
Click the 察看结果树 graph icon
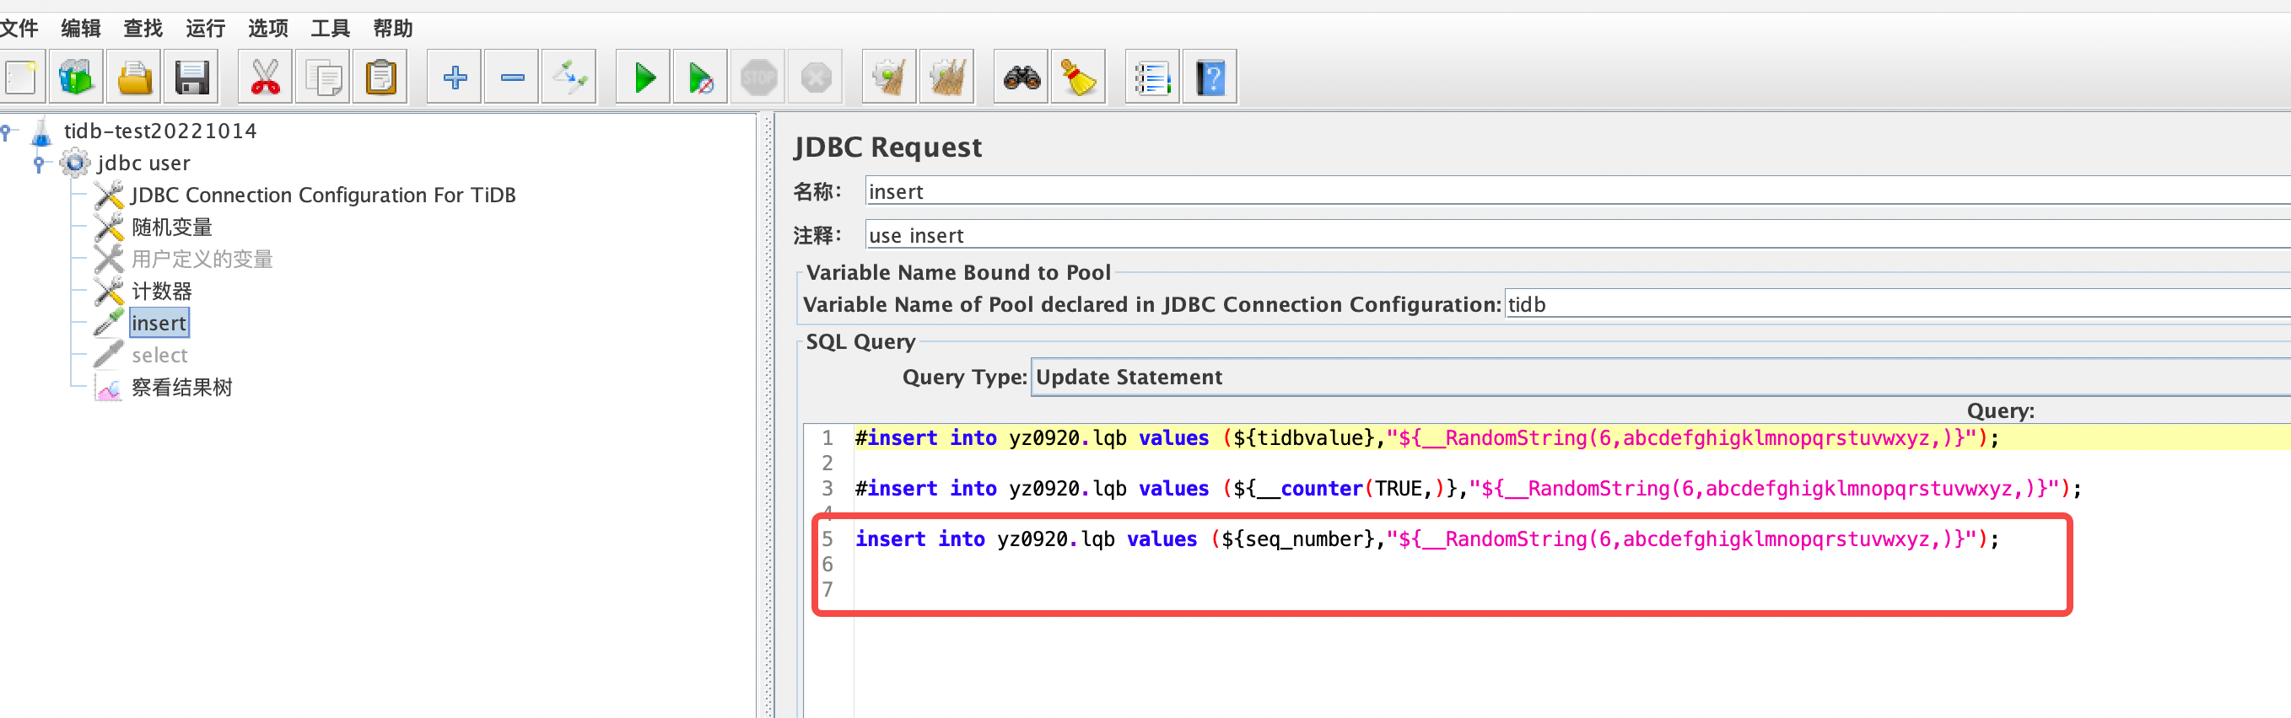click(109, 388)
